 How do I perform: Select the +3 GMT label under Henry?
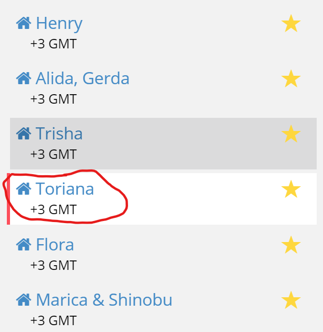click(53, 44)
